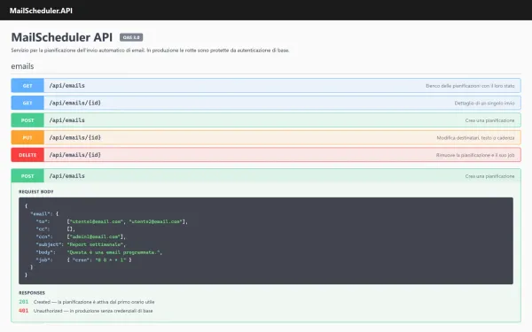Image resolution: width=532 pixels, height=332 pixels.
Task: Open the collapsed POST /api/emails operation
Action: pos(266,120)
